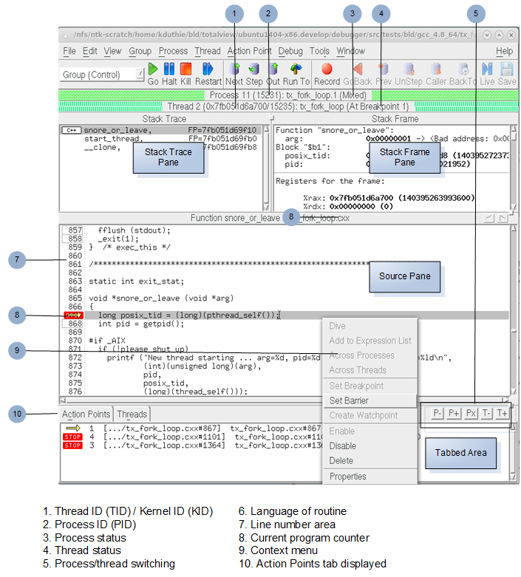Open the Debug menu
The width and height of the screenshot is (521, 577).
click(x=290, y=51)
